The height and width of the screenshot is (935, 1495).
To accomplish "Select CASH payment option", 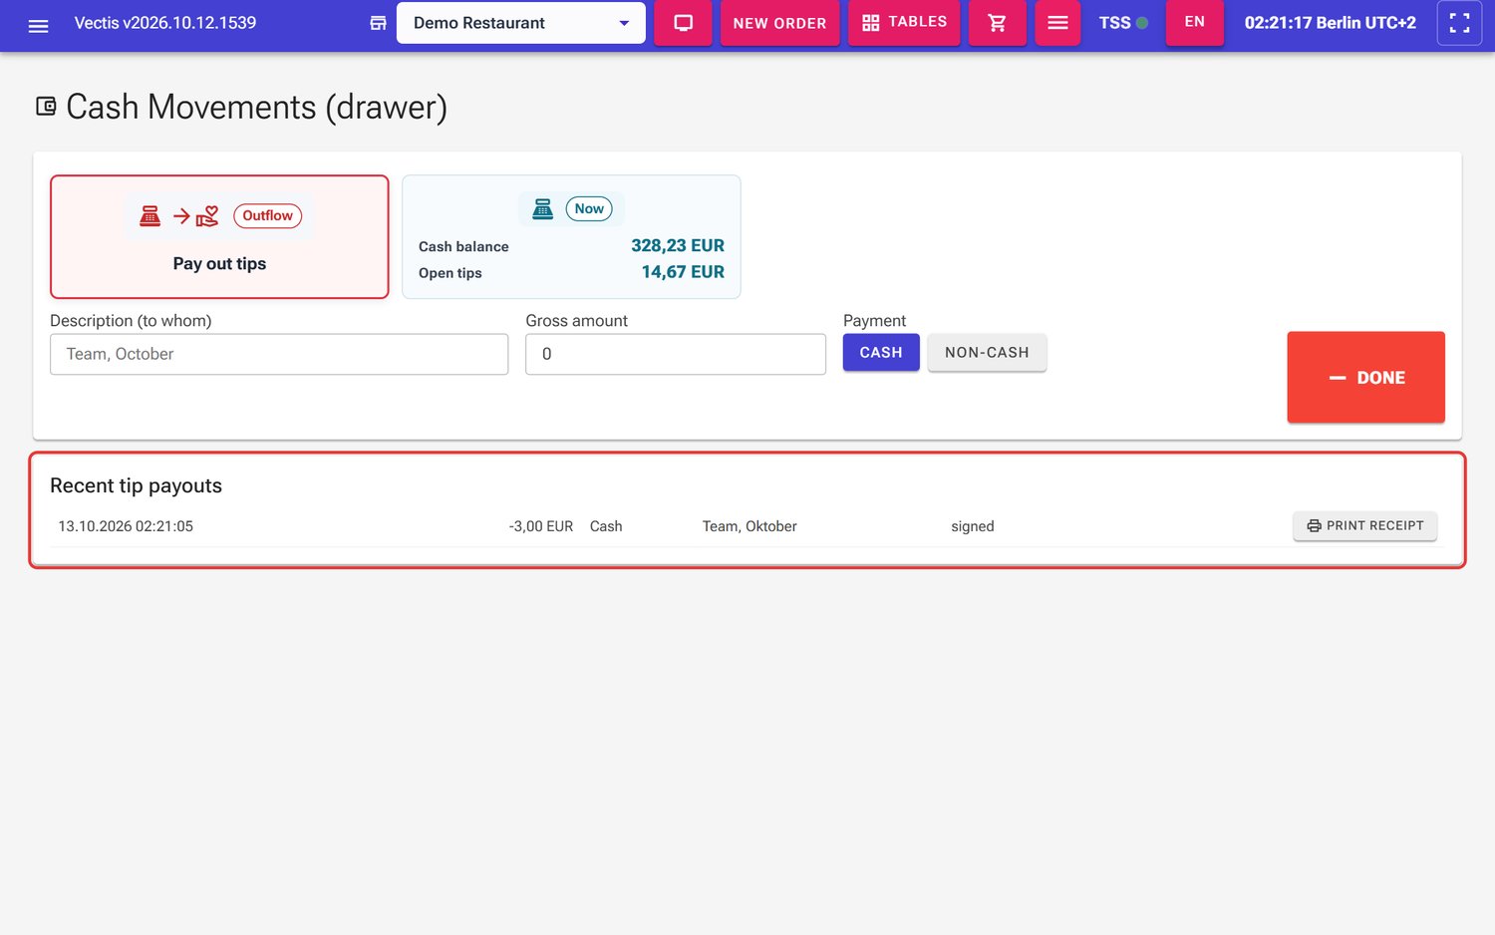I will pyautogui.click(x=881, y=353).
